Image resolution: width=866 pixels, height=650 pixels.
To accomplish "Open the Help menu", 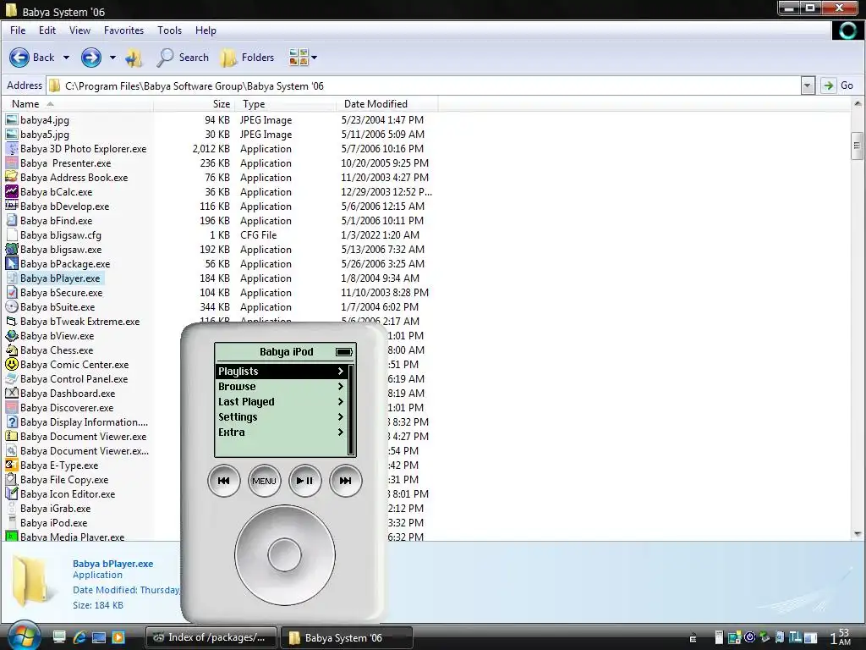I will tap(206, 30).
